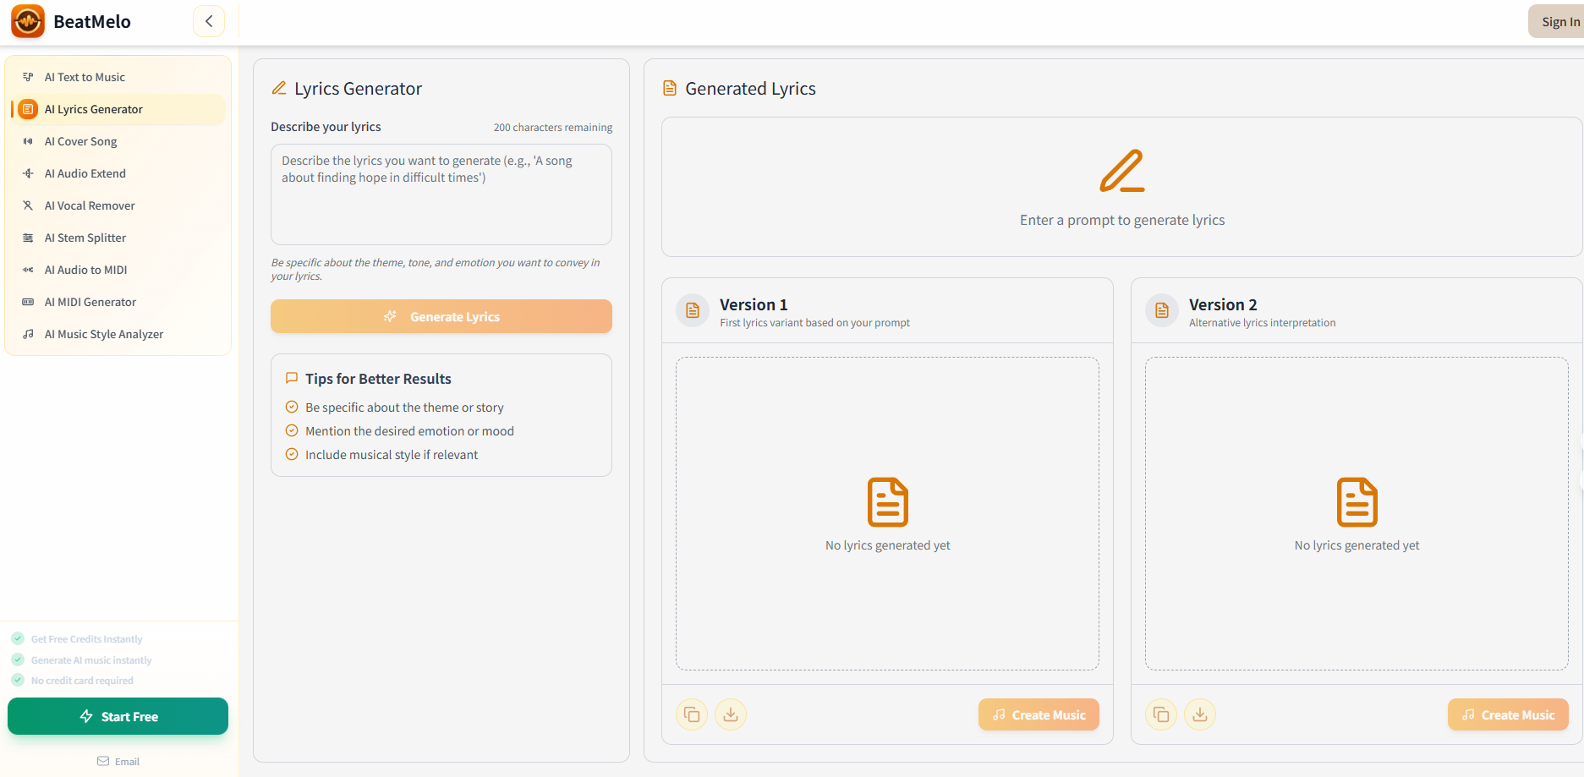Click the Email envelope icon
The width and height of the screenshot is (1584, 777).
(103, 761)
